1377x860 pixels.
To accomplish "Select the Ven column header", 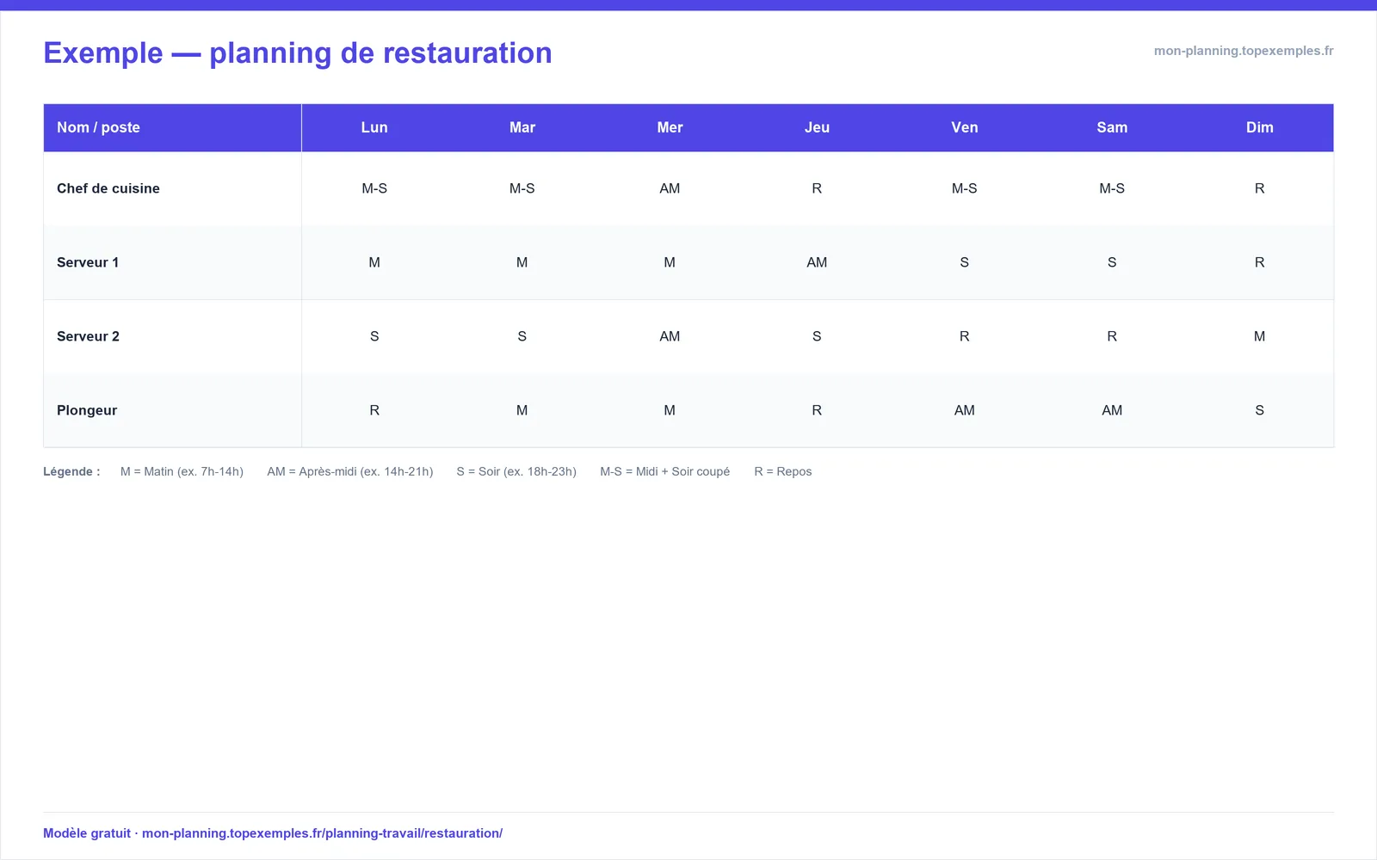I will (965, 127).
